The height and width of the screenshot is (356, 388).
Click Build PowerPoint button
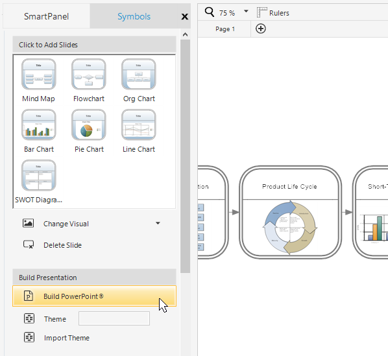(x=94, y=296)
